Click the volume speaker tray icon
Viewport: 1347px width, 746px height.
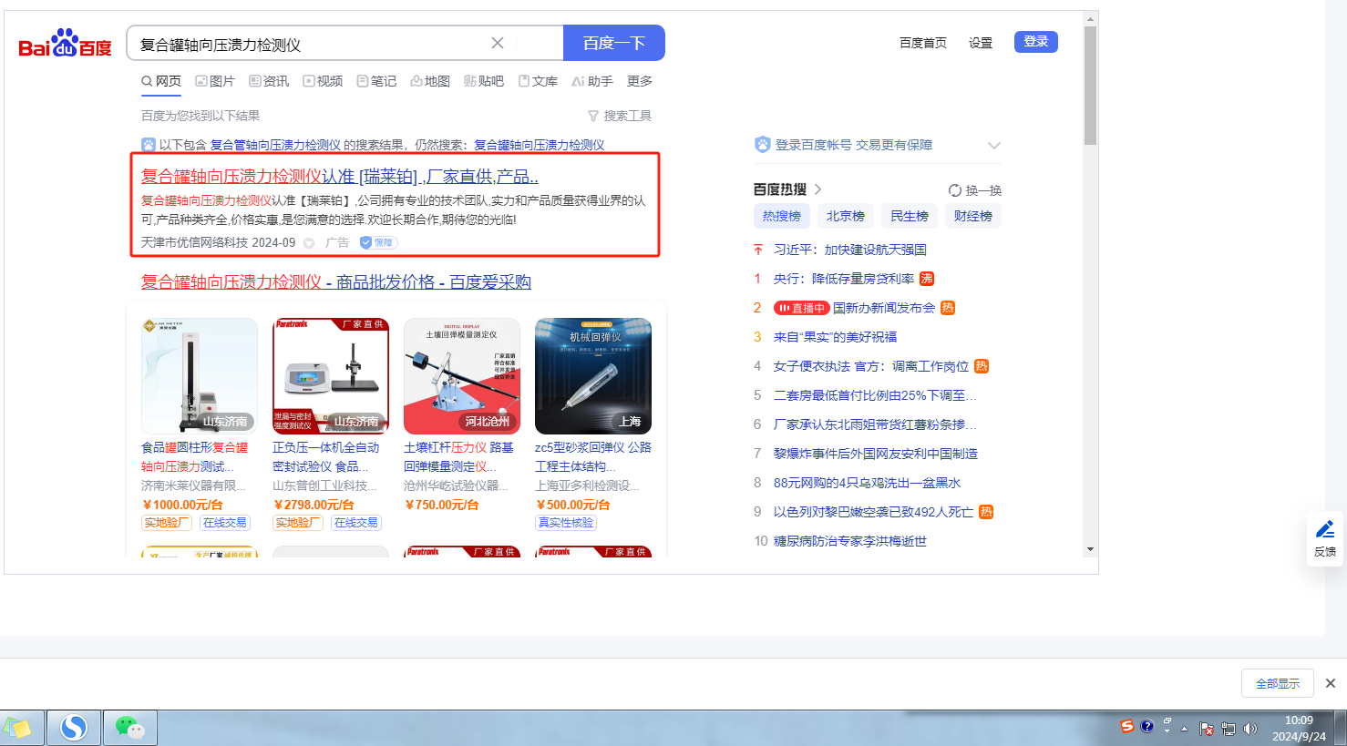1249,729
